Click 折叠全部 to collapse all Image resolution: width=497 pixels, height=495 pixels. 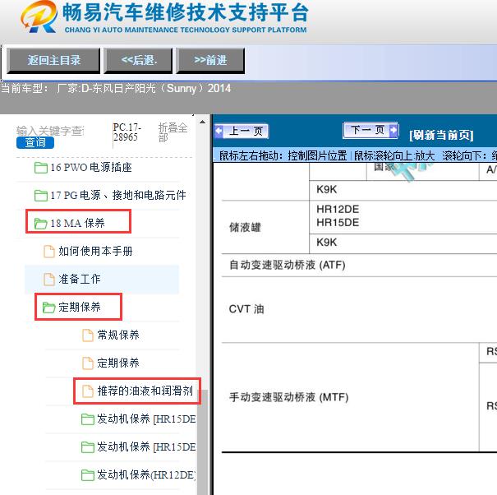click(173, 132)
